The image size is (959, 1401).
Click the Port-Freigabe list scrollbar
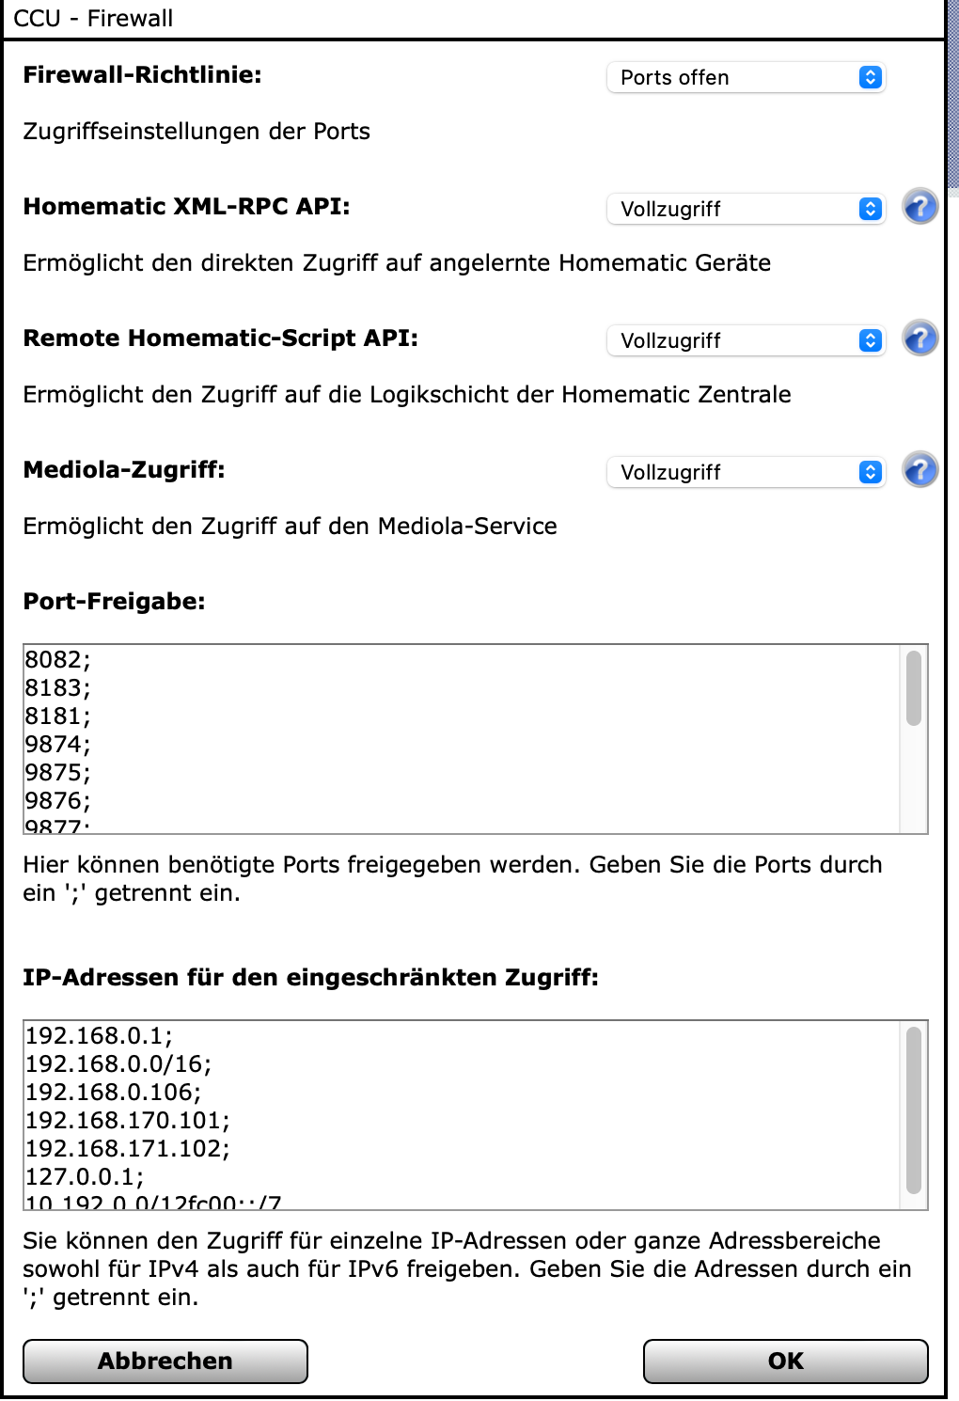tap(913, 688)
